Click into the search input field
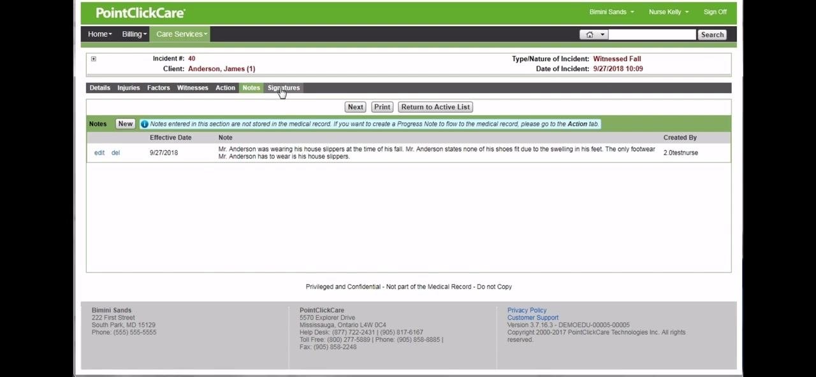816x377 pixels. 652,34
